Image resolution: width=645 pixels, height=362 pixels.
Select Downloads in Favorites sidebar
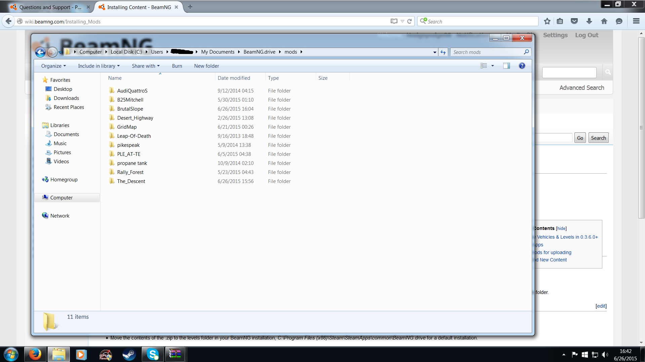pos(66,98)
